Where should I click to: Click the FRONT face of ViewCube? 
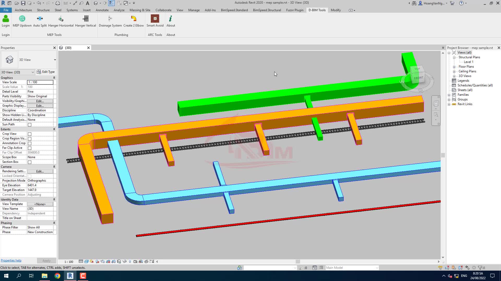click(x=418, y=78)
